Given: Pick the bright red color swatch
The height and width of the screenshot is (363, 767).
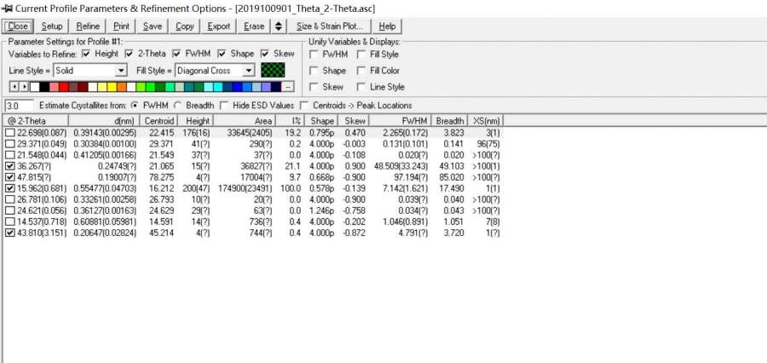Looking at the screenshot, I should [x=64, y=87].
